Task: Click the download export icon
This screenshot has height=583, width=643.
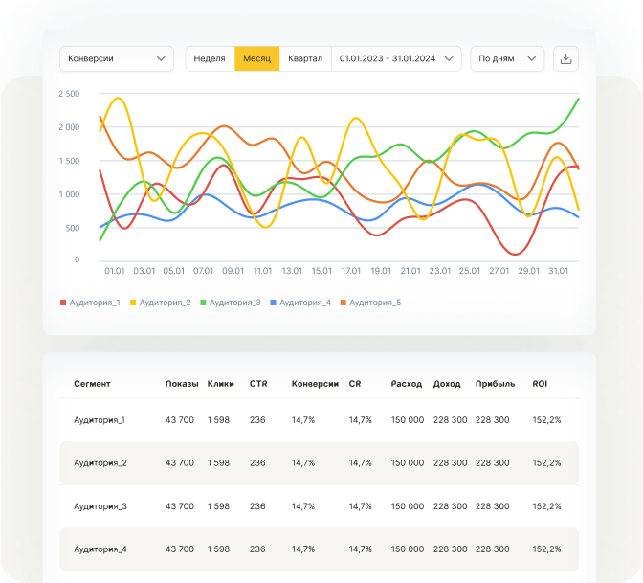Action: tap(565, 58)
